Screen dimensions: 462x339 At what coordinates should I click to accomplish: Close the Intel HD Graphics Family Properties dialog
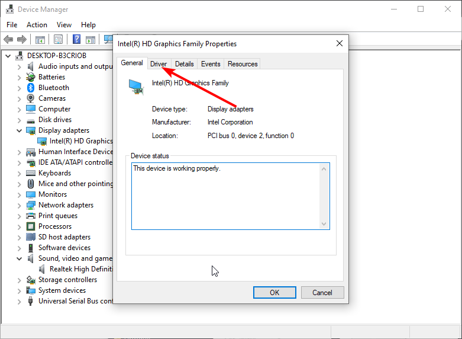(340, 43)
